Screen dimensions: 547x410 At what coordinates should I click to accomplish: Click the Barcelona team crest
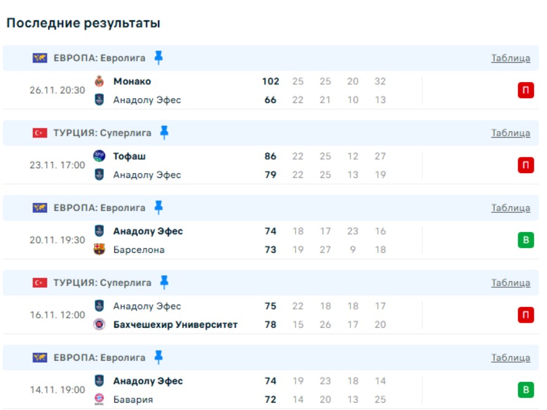pos(99,250)
